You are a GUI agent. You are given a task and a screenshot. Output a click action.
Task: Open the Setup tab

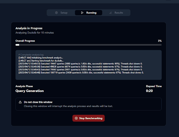(x=61, y=13)
